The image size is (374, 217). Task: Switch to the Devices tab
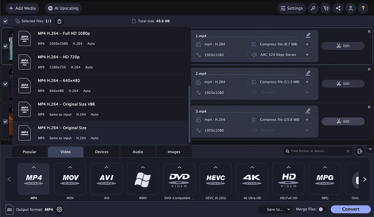[102, 152]
